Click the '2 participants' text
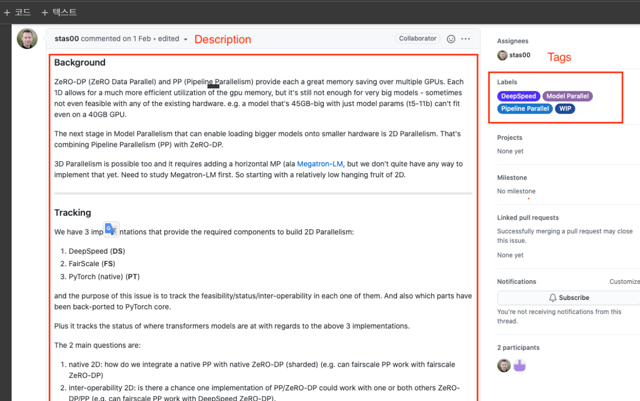 click(x=518, y=347)
